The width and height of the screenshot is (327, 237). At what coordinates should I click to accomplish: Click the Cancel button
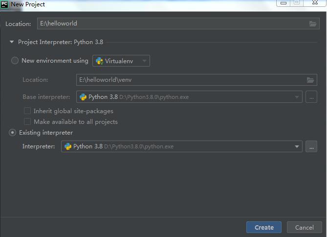(304, 227)
